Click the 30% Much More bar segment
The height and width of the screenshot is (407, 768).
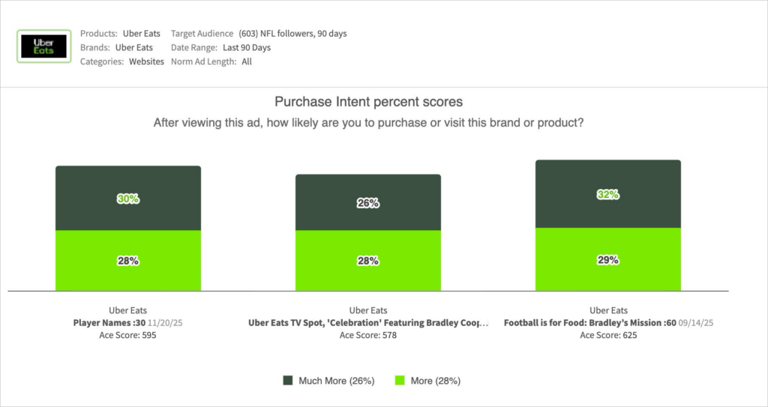click(128, 199)
